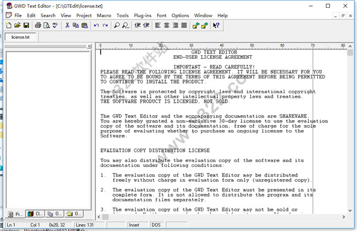357x231 pixels.
Task: Open the File menu
Action: (18, 15)
